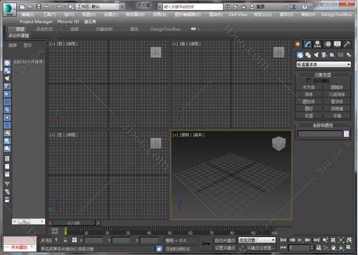Open the Project Manager menu
This screenshot has height=255, width=358.
coord(36,22)
